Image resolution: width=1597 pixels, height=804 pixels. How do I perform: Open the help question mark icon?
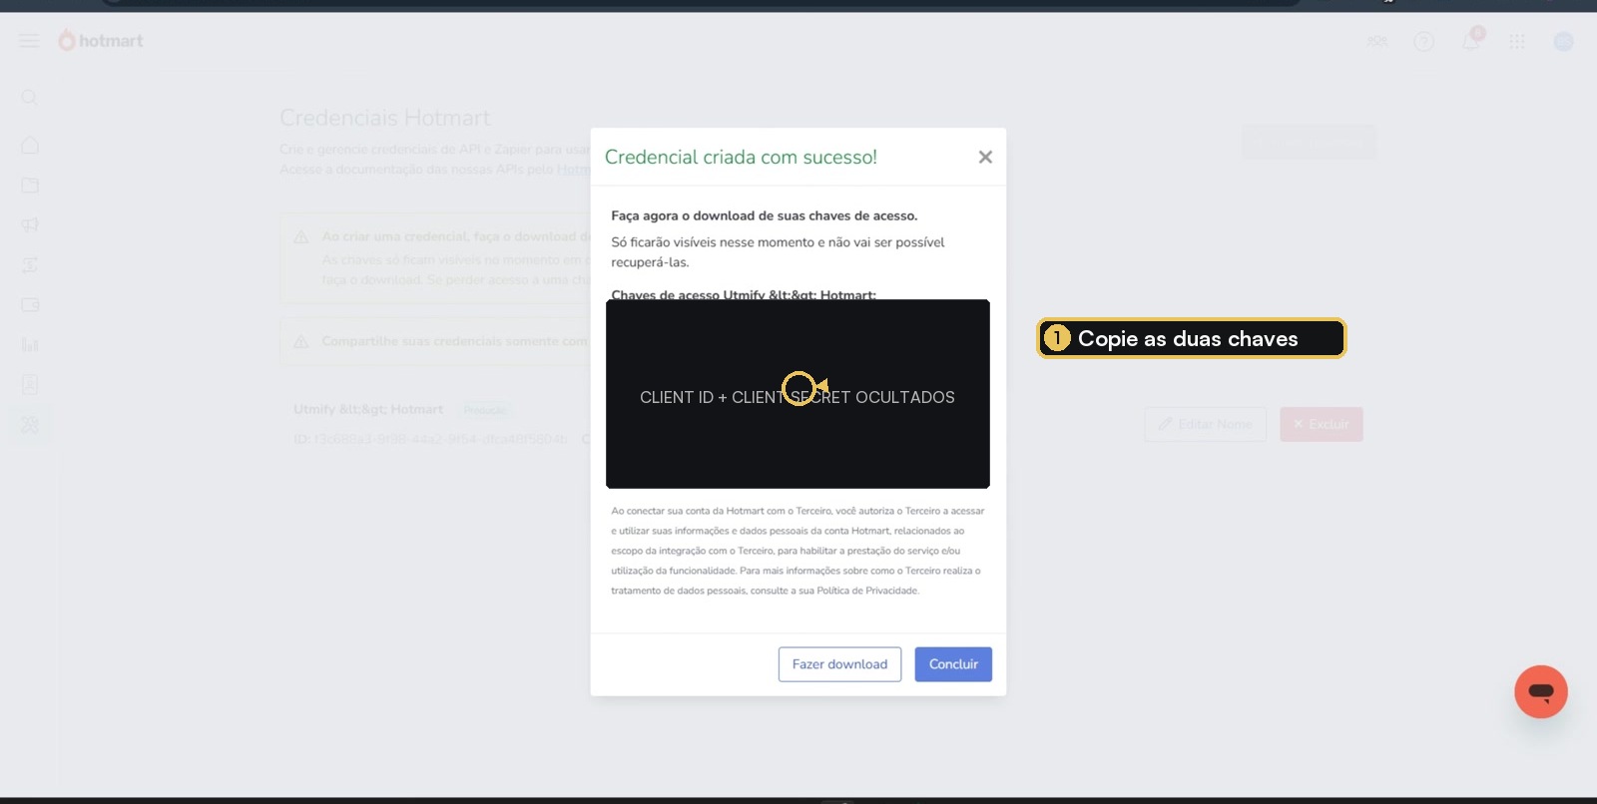(x=1424, y=41)
